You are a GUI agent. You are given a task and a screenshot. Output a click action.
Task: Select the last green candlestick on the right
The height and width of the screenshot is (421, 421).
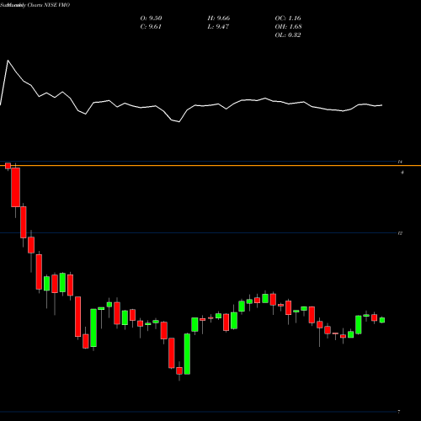pyautogui.click(x=382, y=320)
